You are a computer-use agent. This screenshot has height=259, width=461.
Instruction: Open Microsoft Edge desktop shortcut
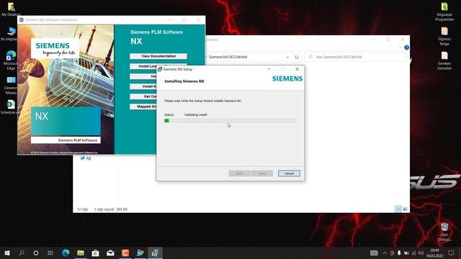tap(11, 60)
